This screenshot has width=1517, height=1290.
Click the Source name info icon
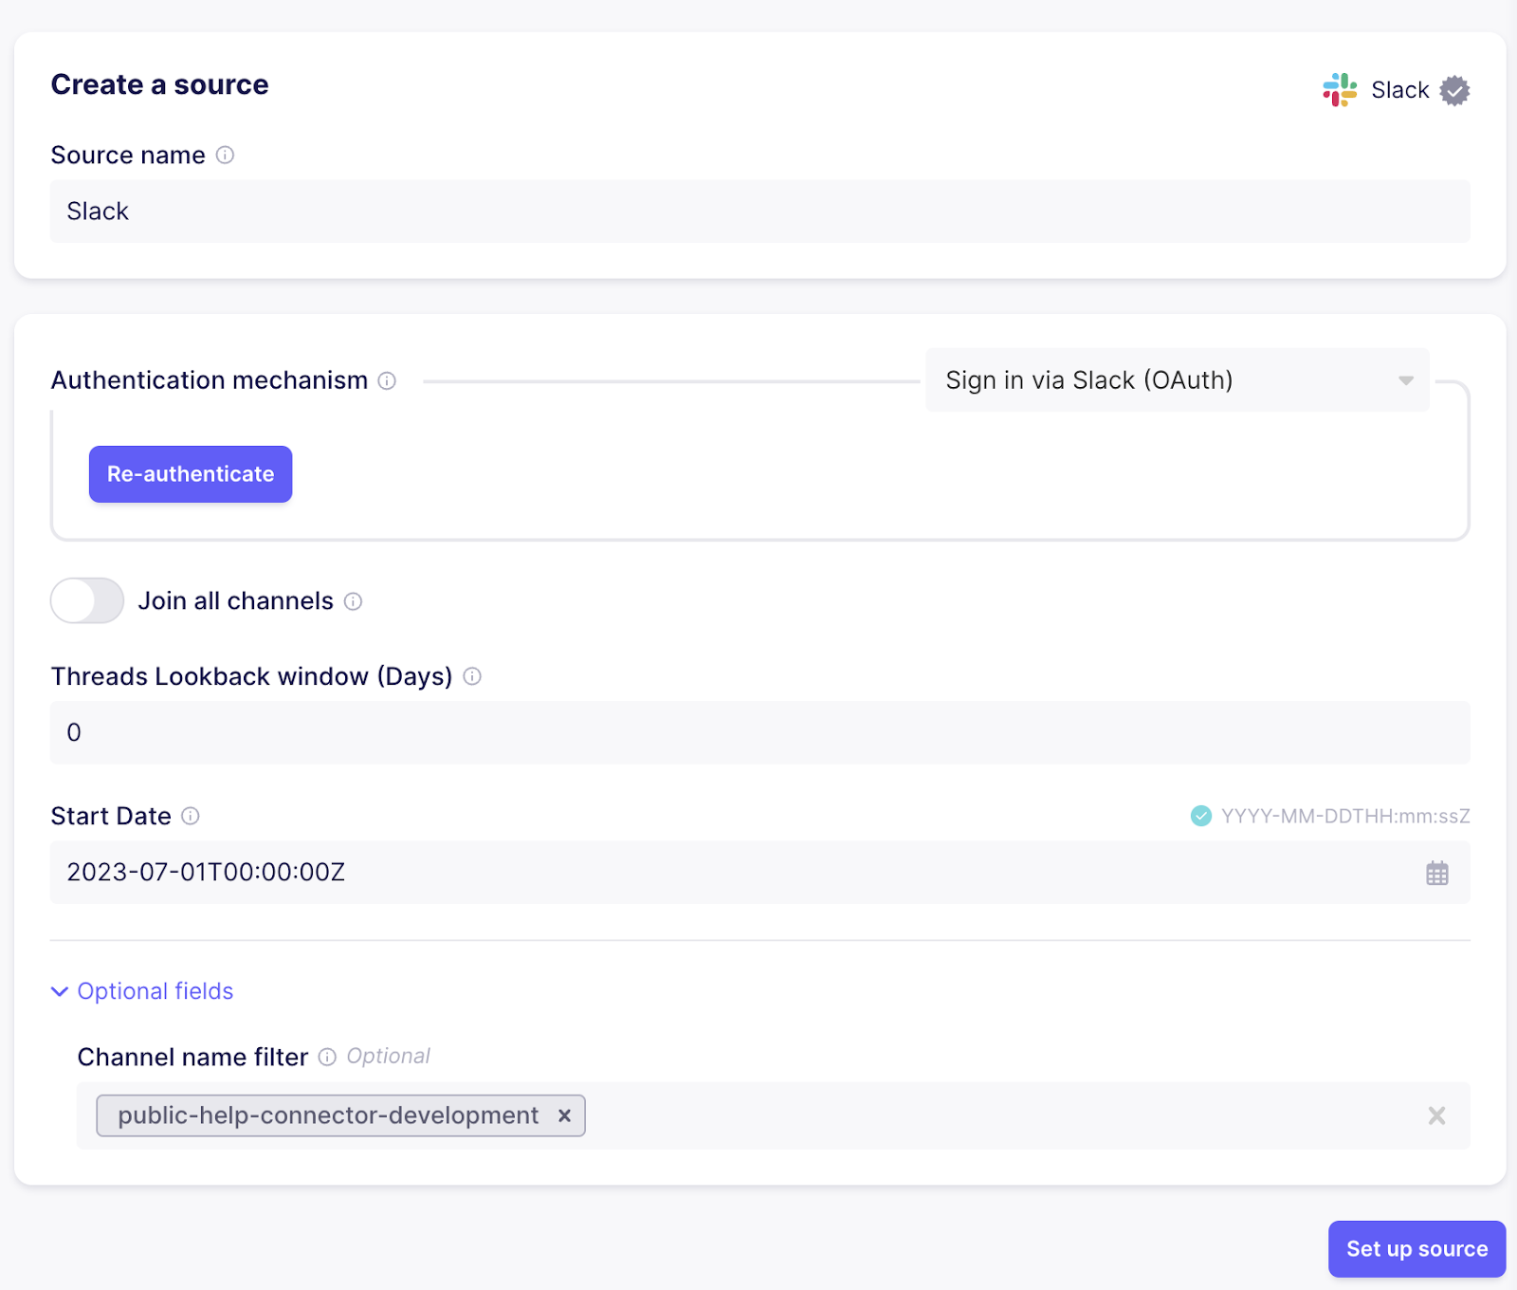(225, 156)
